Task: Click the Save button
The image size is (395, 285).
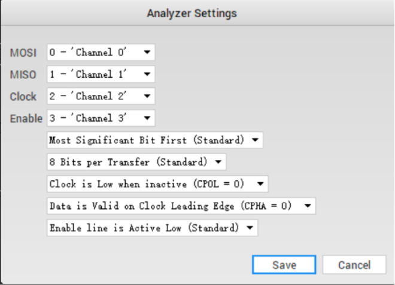Action: click(x=284, y=265)
